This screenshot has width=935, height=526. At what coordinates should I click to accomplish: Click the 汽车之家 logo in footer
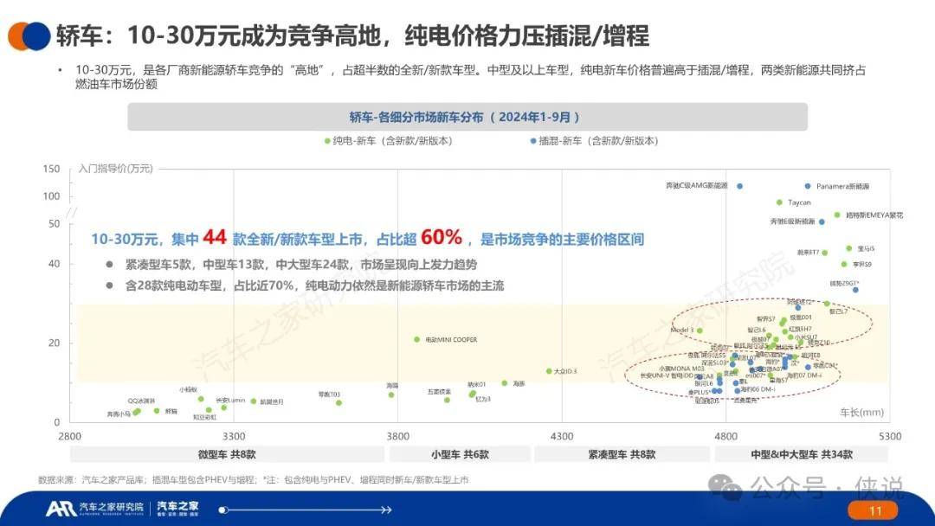point(177,508)
